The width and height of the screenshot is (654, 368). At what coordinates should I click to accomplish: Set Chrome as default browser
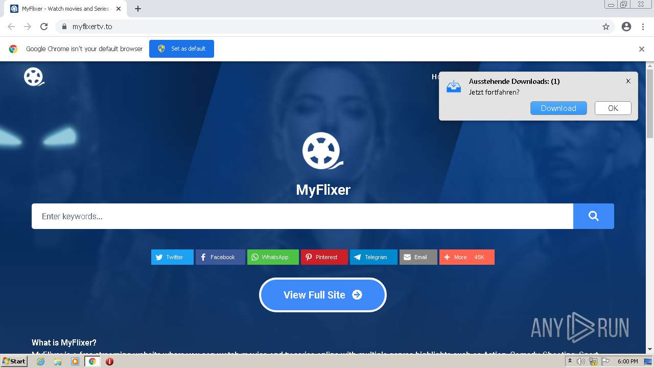181,49
